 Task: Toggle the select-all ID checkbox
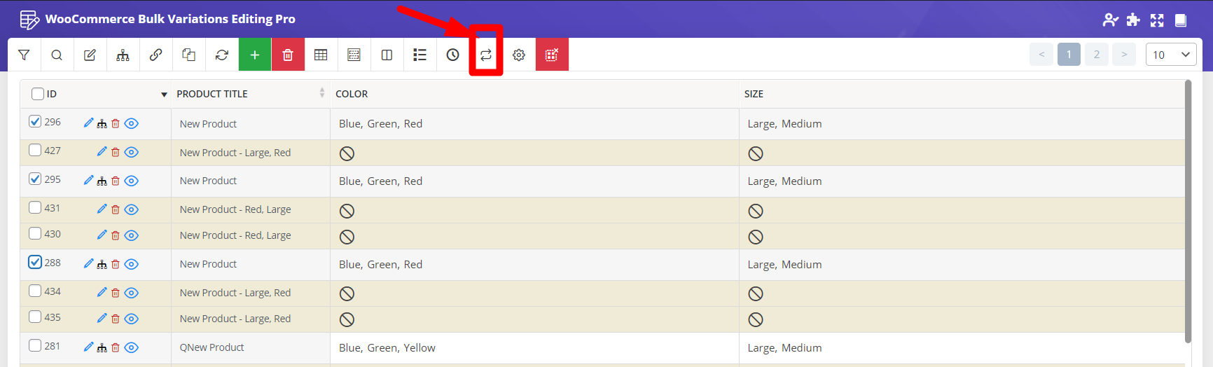pyautogui.click(x=38, y=94)
